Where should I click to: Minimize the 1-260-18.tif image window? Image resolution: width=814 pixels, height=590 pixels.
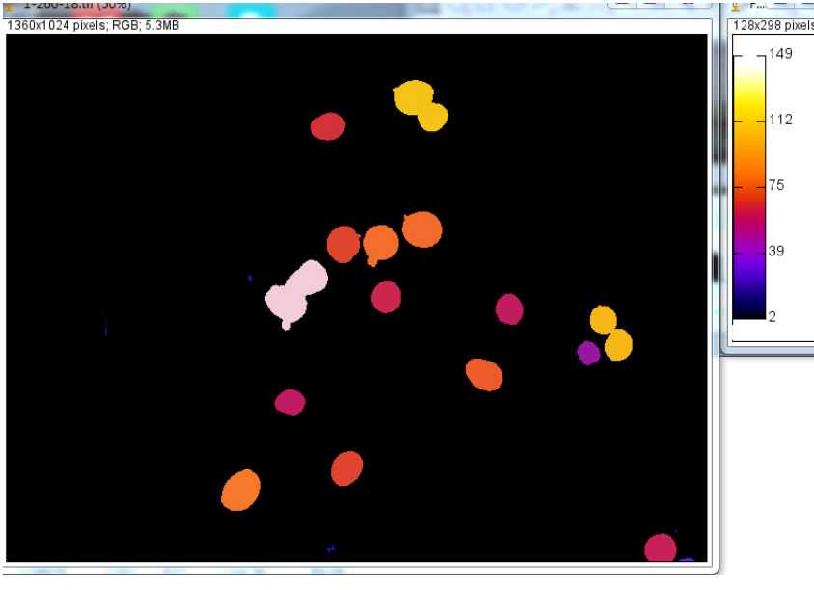(x=622, y=5)
